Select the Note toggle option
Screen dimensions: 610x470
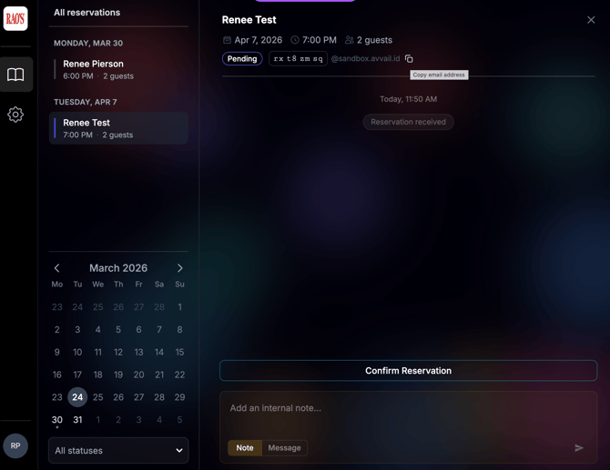(245, 448)
